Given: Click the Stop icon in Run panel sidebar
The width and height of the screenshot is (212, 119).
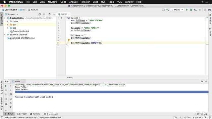Looking at the screenshot, I should click(6, 90).
